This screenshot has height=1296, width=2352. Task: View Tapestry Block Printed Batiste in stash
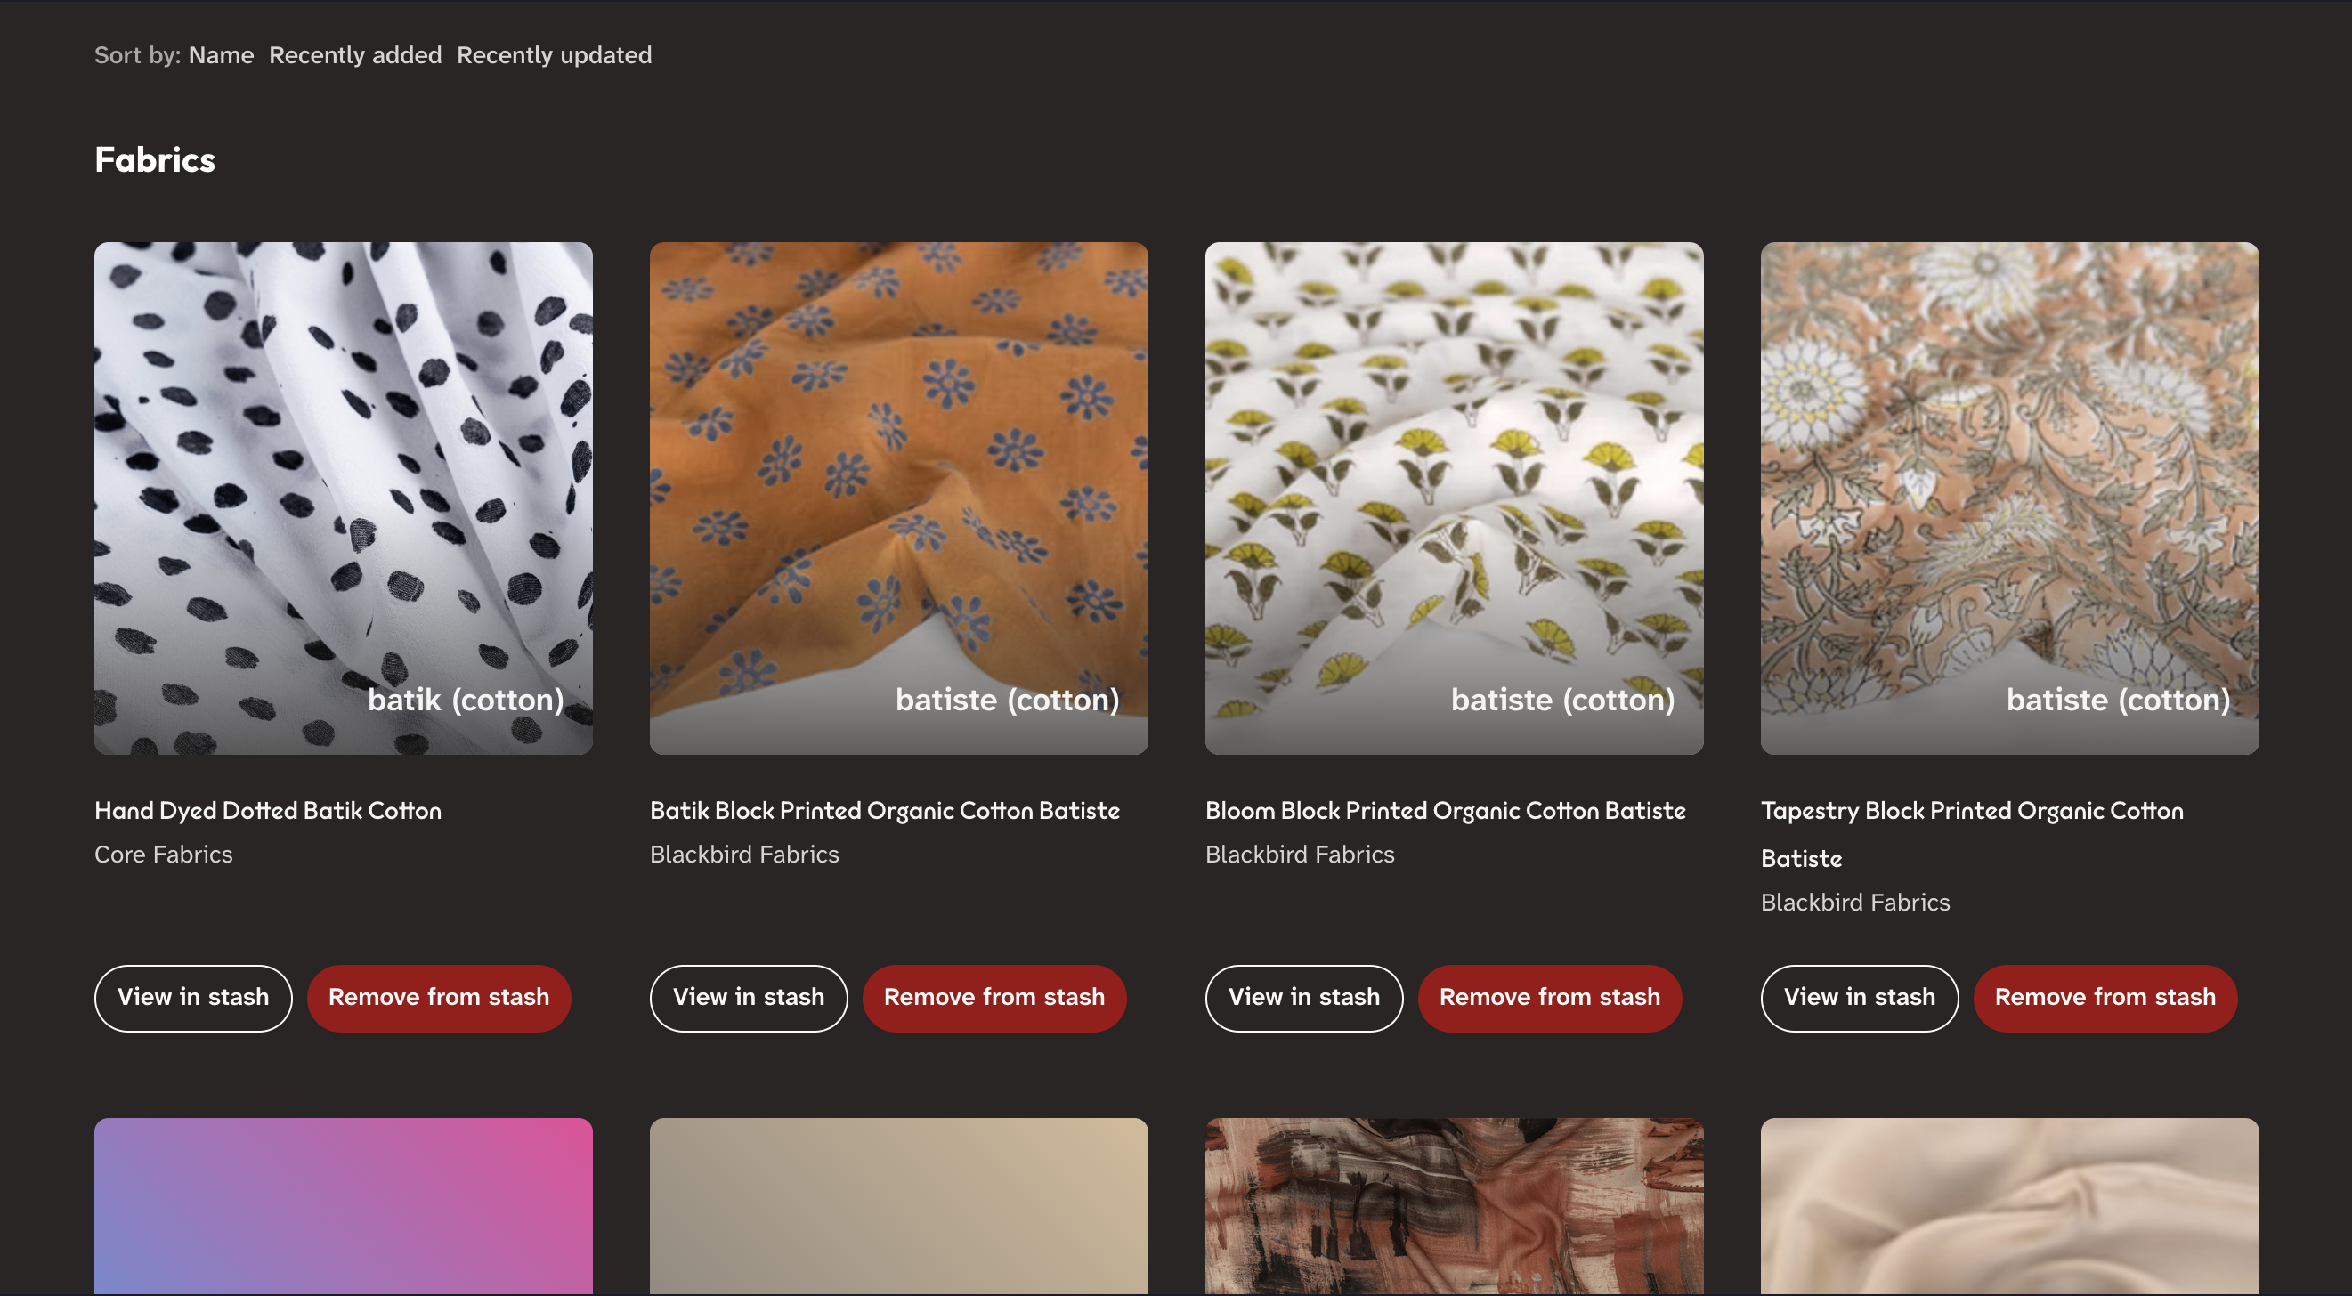pos(1859,998)
